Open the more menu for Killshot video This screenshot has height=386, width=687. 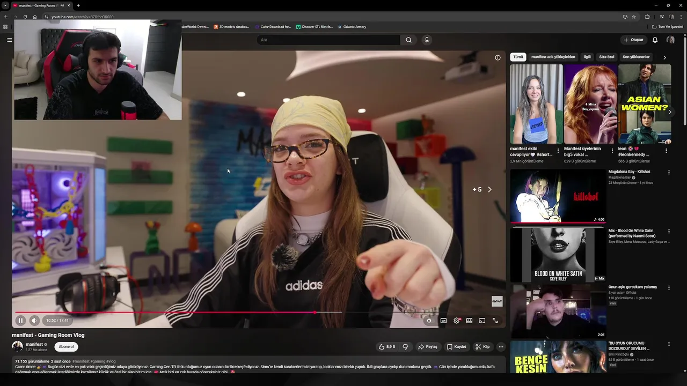point(669,172)
